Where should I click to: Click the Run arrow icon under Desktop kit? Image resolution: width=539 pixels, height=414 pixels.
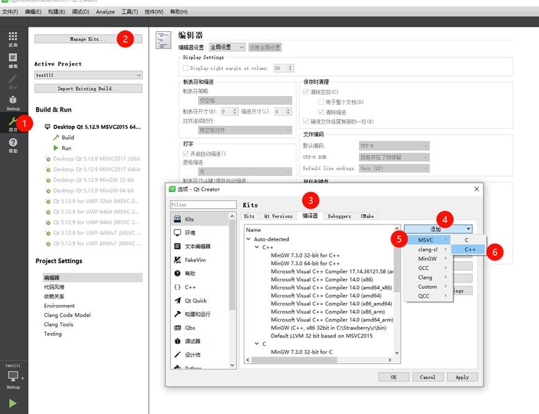click(55, 148)
